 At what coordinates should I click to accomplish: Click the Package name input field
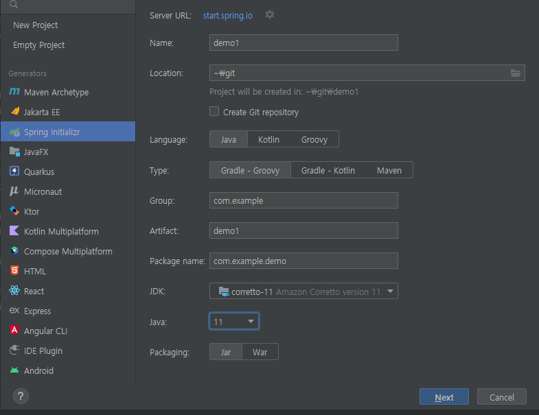coord(303,261)
